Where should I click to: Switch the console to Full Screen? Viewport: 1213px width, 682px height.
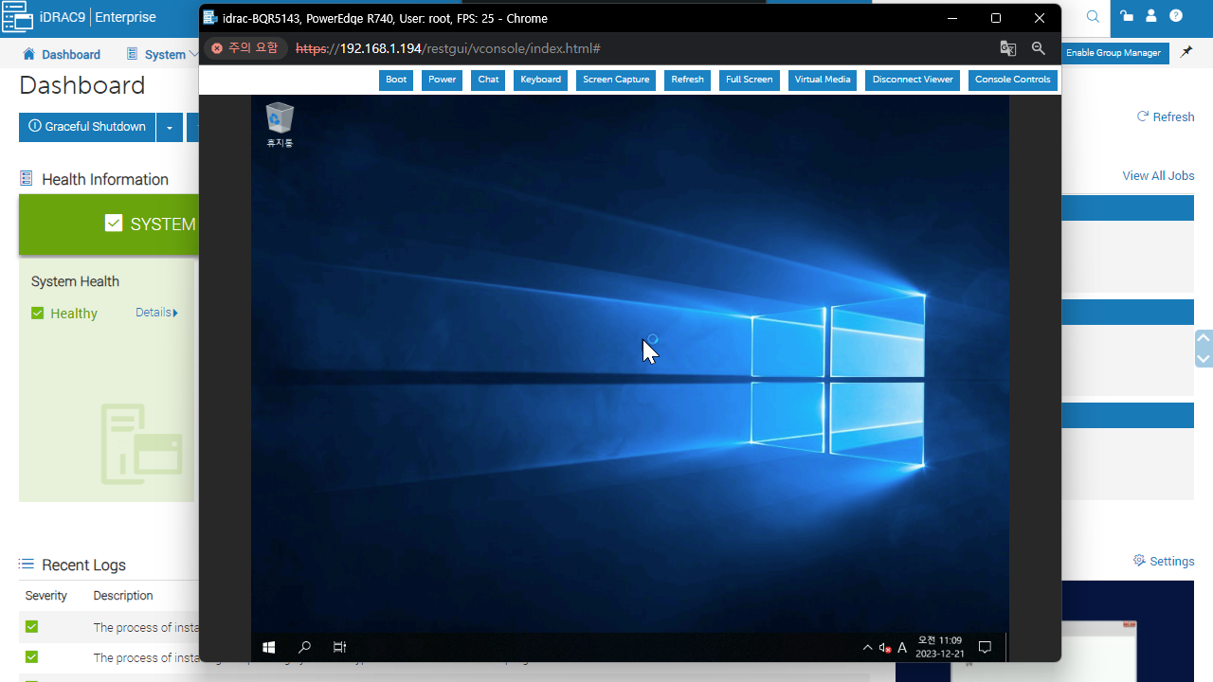(x=749, y=80)
